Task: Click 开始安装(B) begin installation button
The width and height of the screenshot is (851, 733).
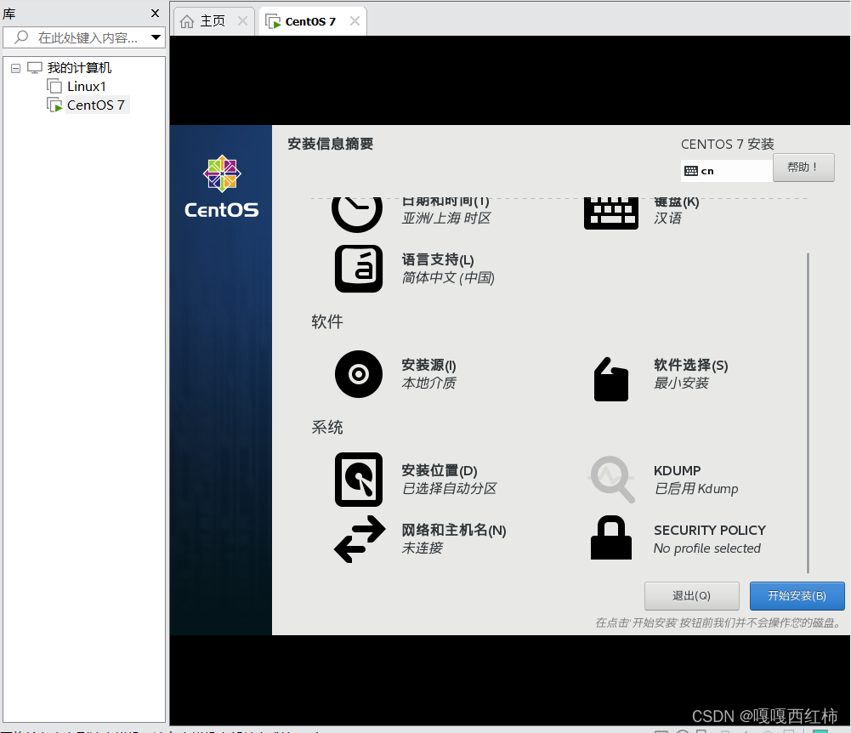Action: pyautogui.click(x=797, y=596)
